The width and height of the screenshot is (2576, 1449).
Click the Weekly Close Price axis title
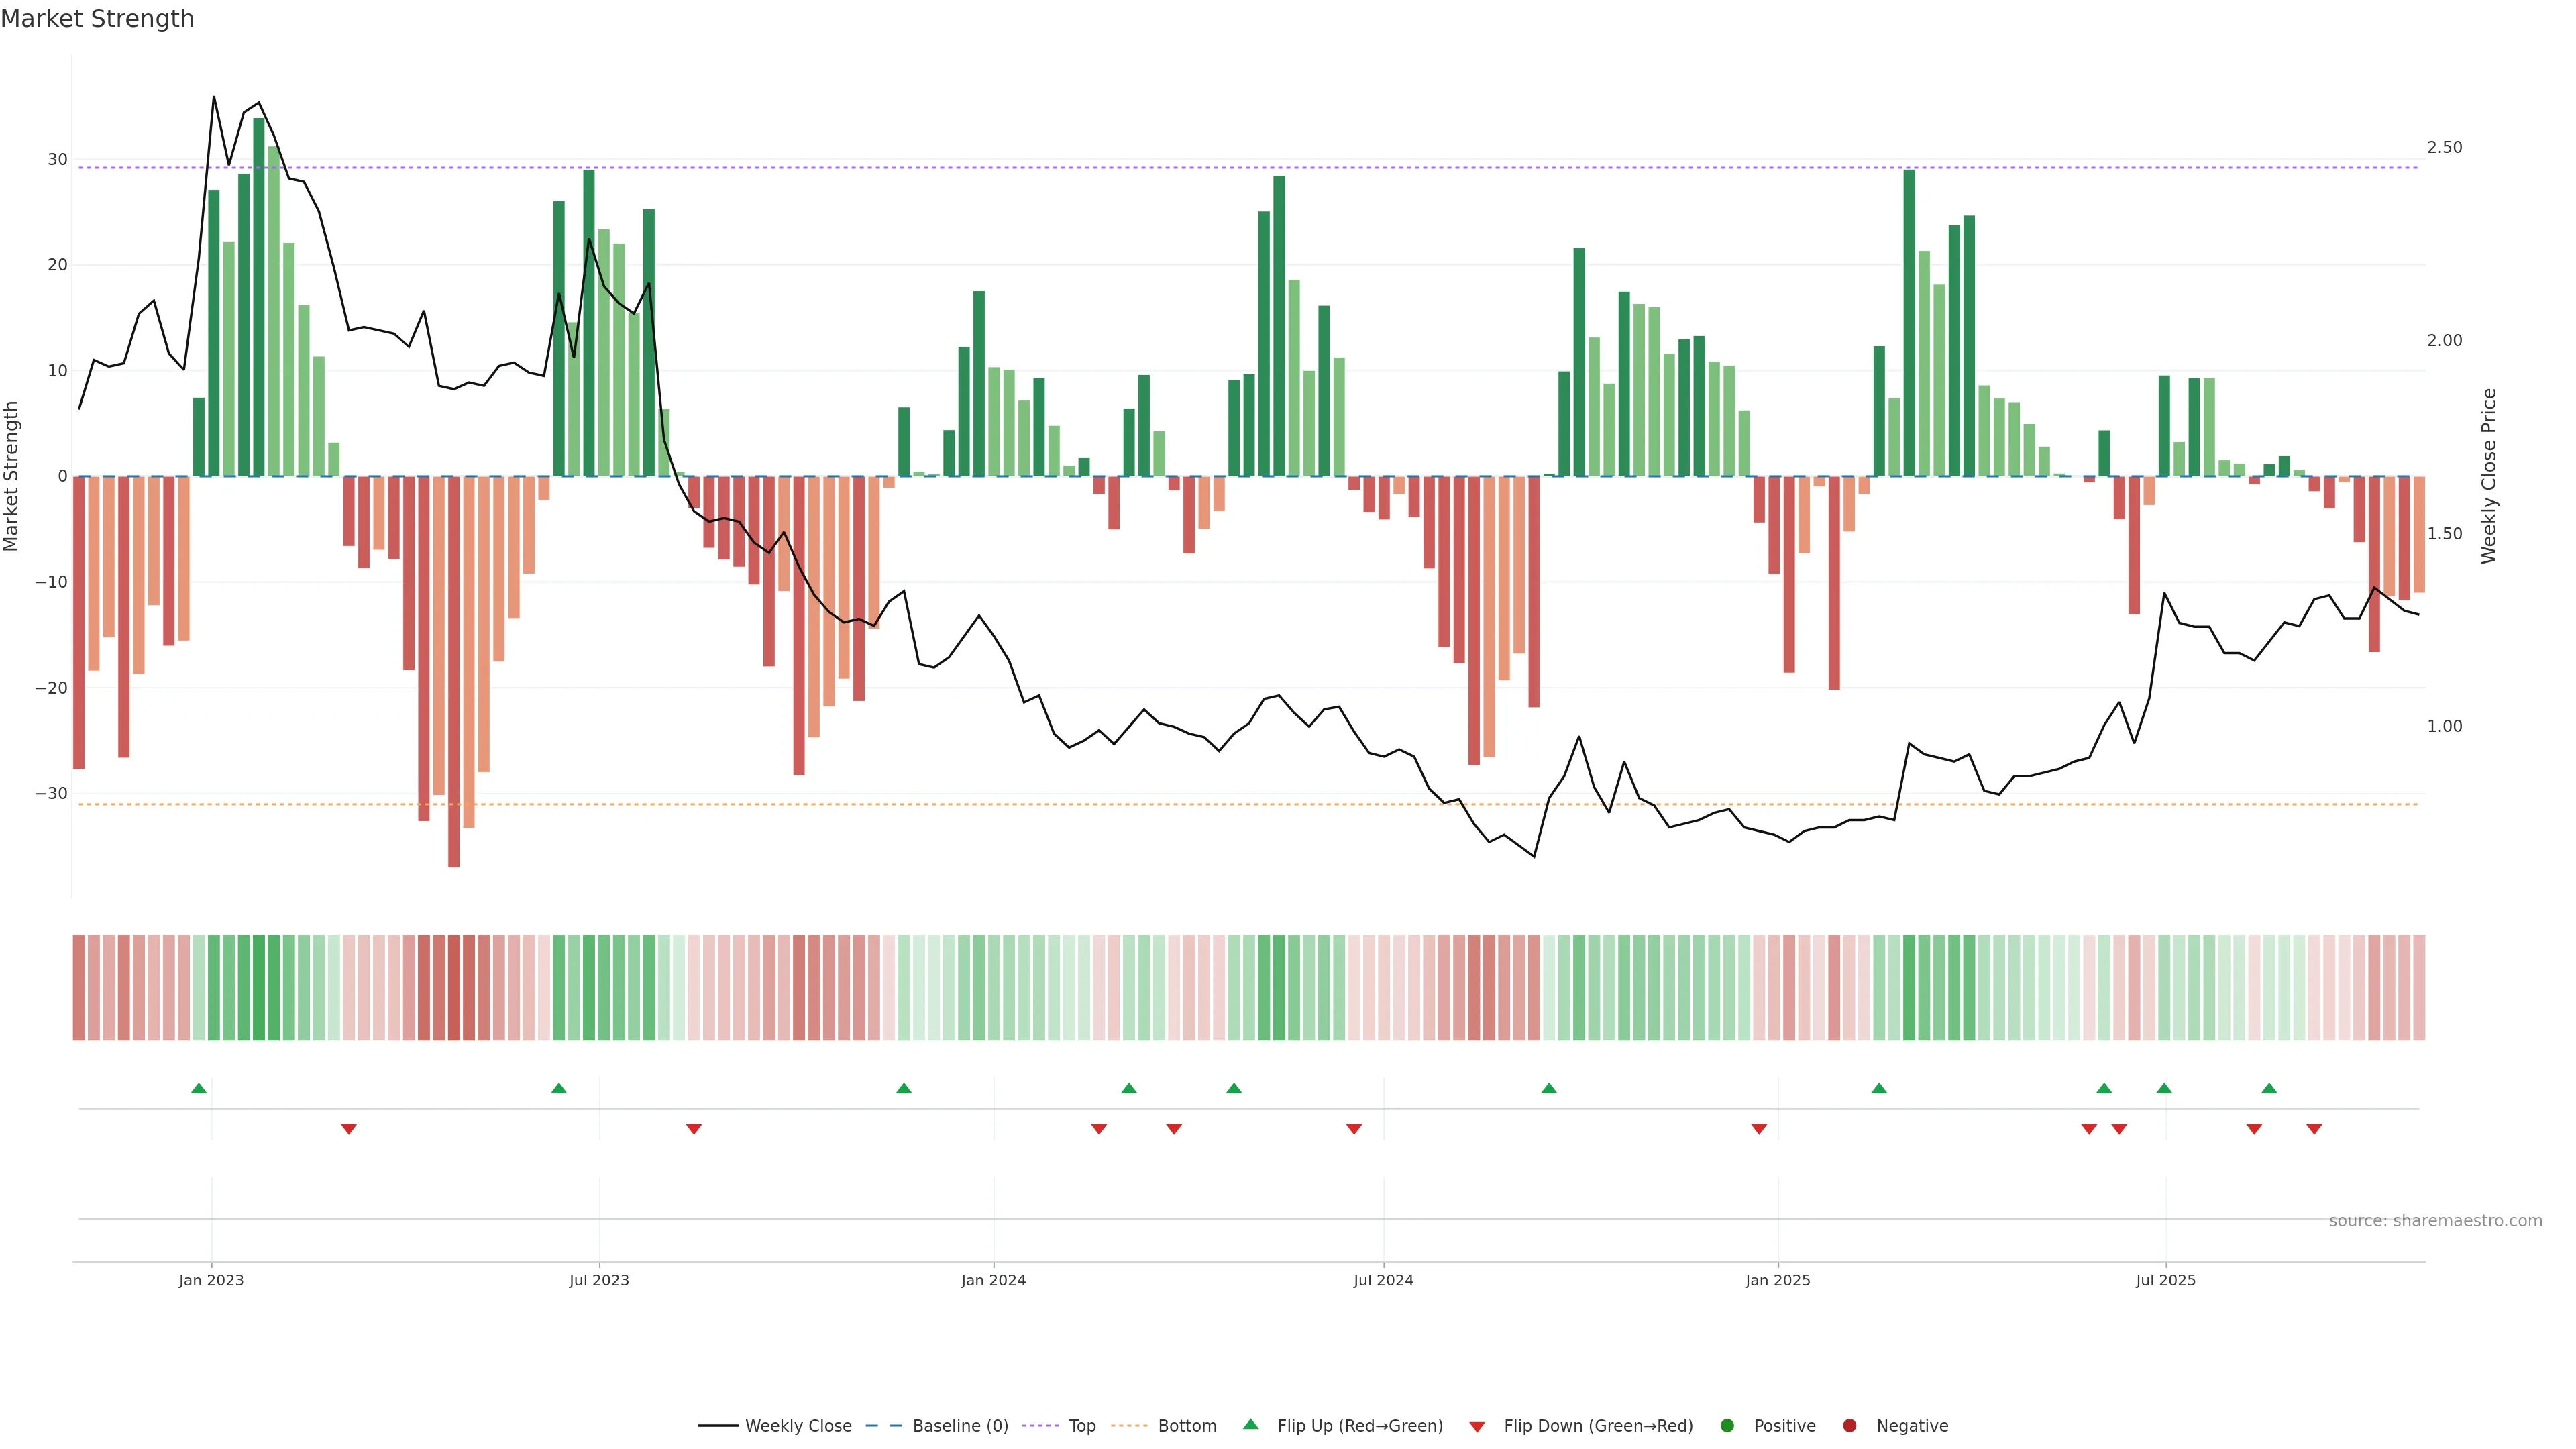[x=2489, y=476]
